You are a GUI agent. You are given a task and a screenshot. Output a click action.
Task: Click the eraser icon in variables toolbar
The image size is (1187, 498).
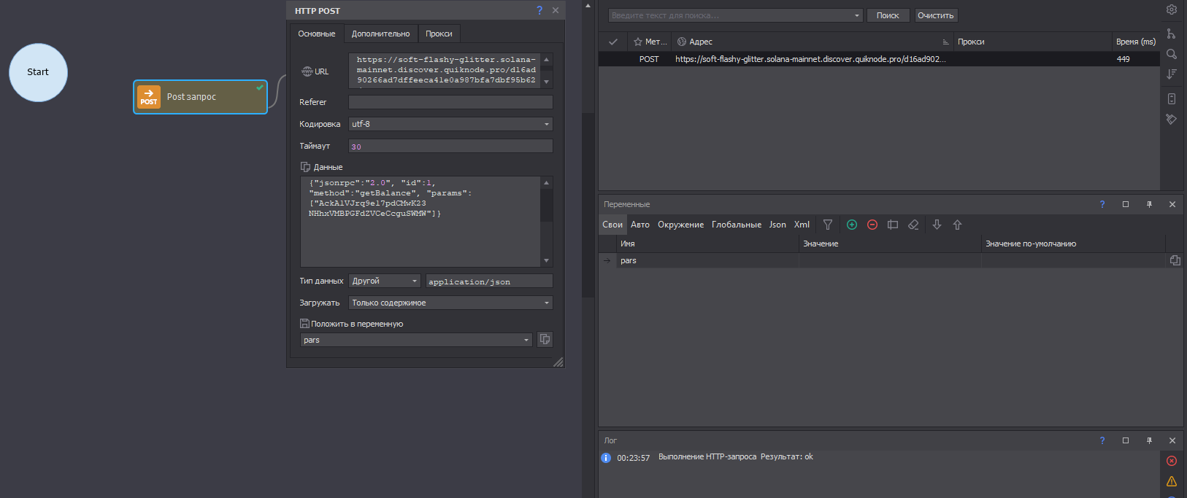coord(913,225)
